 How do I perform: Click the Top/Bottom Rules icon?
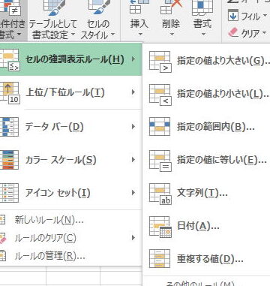pyautogui.click(x=10, y=93)
